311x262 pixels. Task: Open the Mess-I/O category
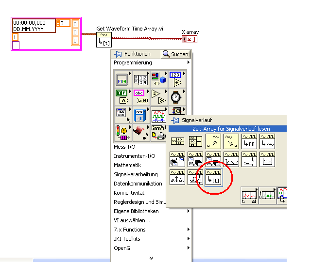point(124,147)
